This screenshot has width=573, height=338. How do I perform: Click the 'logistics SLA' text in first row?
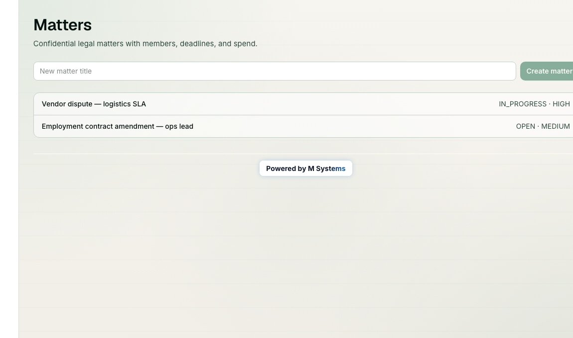[124, 104]
